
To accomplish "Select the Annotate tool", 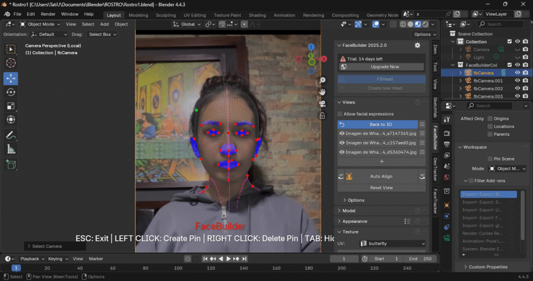I will pyautogui.click(x=10, y=135).
